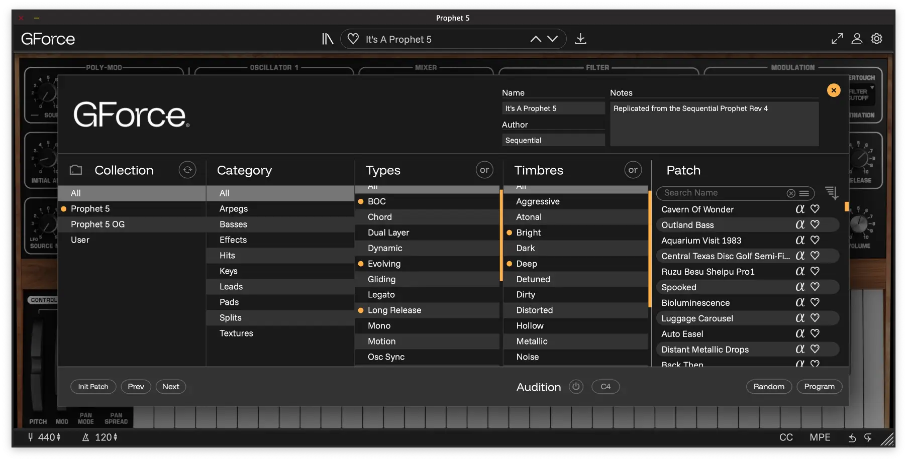Open the user account icon

point(857,39)
